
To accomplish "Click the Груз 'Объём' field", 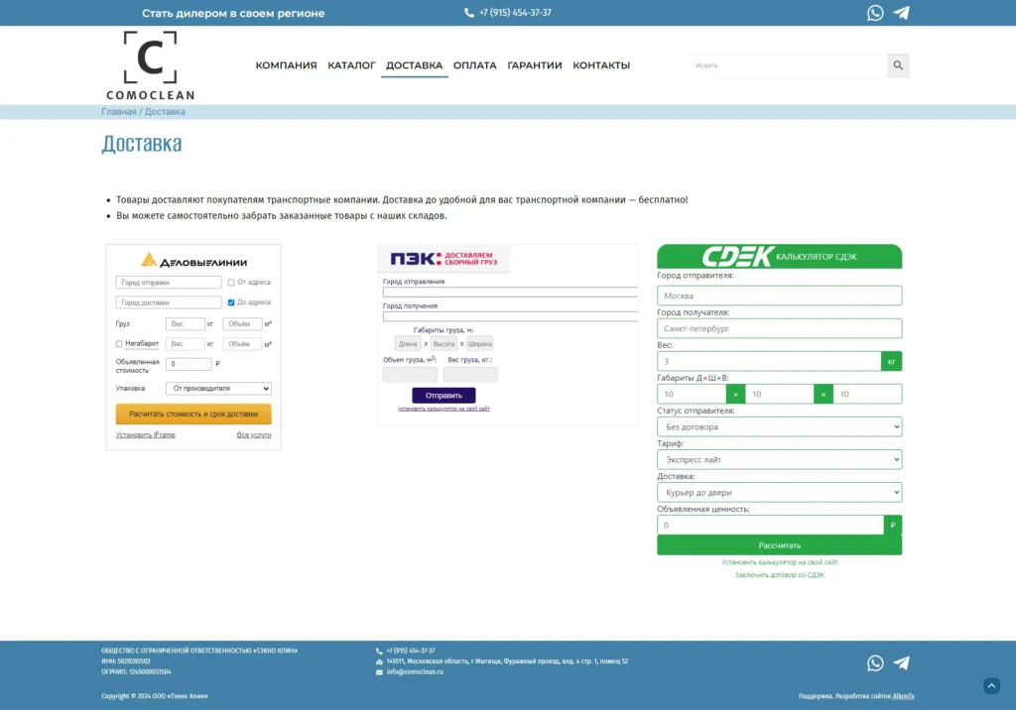I will tap(242, 324).
